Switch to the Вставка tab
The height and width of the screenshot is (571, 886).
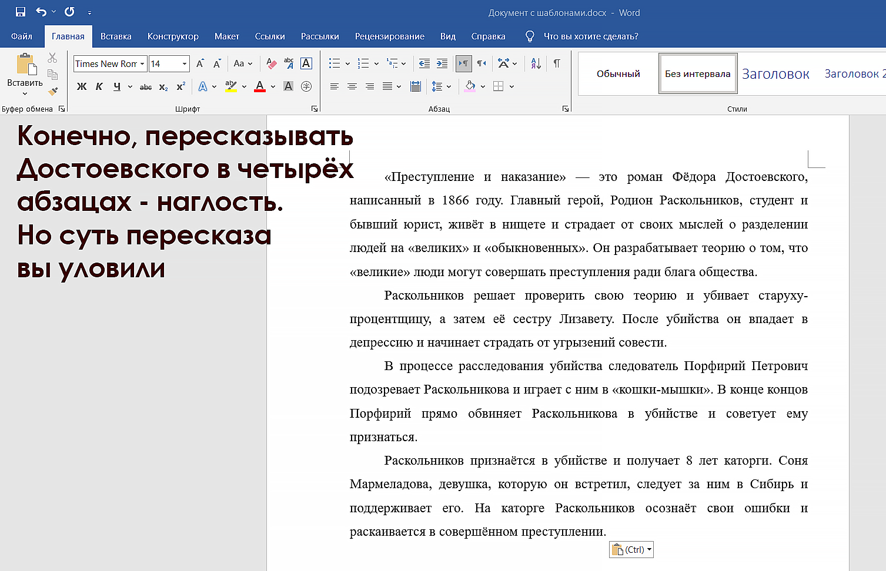[x=116, y=36]
